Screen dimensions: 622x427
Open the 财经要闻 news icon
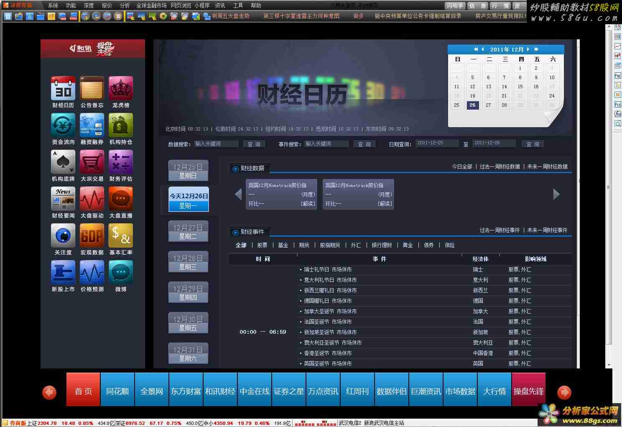[63, 199]
